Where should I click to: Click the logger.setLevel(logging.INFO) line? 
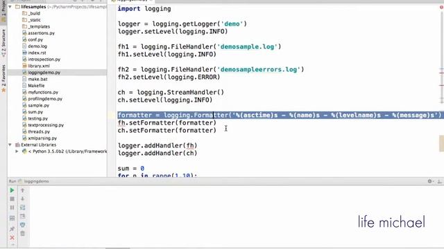(x=173, y=31)
